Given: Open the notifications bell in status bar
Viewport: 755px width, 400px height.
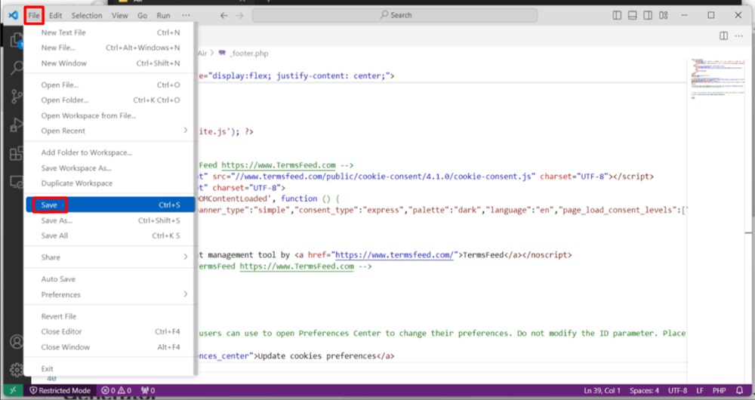Looking at the screenshot, I should [x=740, y=390].
